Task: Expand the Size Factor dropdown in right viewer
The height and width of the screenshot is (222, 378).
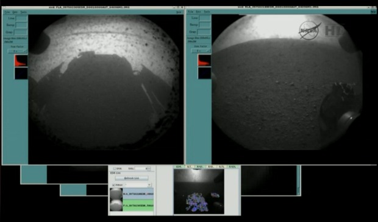Action: click(201, 51)
